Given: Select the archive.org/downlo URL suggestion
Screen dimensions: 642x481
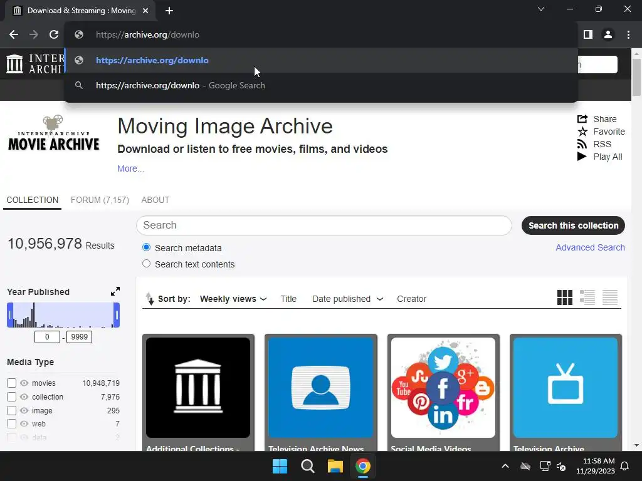Looking at the screenshot, I should click(320, 60).
